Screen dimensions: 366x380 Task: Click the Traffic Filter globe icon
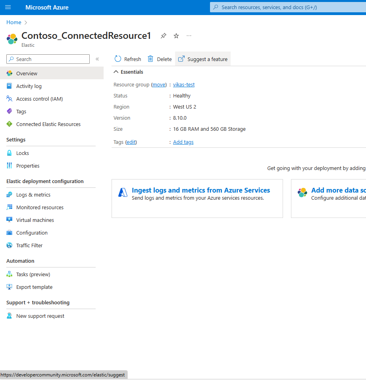click(x=9, y=245)
